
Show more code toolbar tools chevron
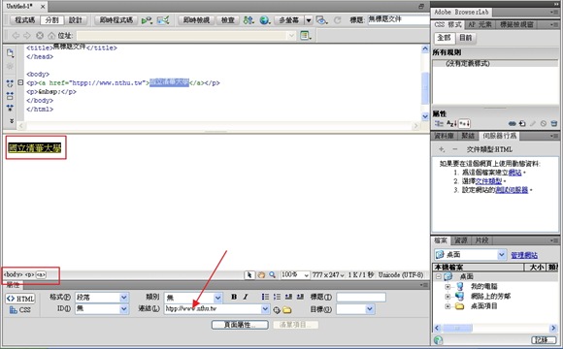pyautogui.click(x=12, y=121)
